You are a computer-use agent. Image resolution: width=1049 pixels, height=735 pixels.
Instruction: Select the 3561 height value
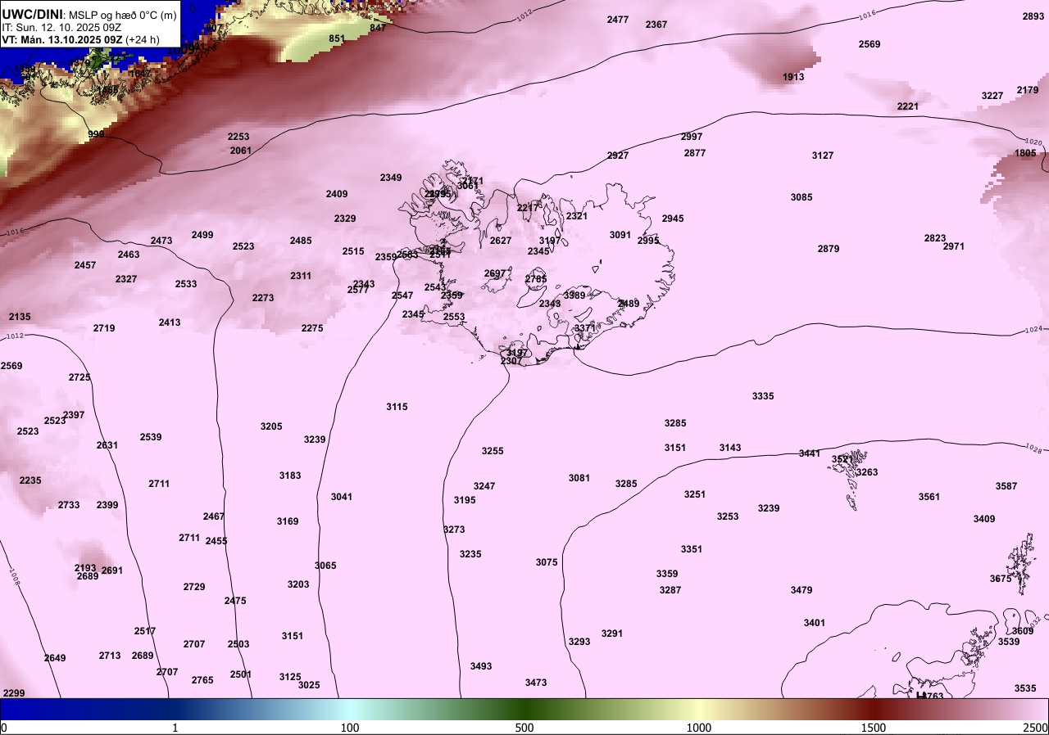pos(929,497)
